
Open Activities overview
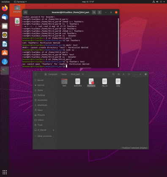click(x=5, y=2)
